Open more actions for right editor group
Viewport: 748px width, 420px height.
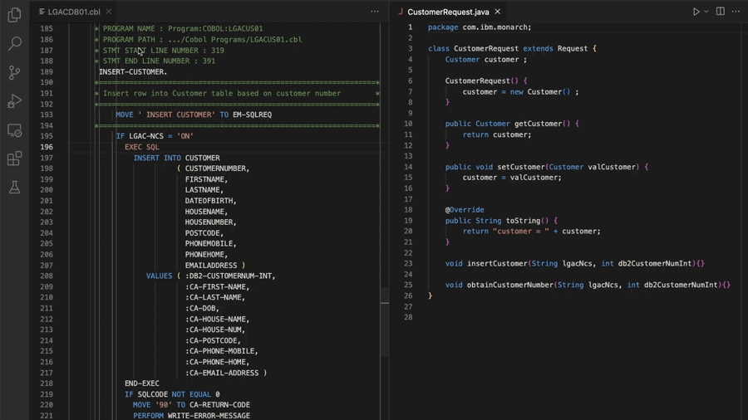(x=736, y=12)
